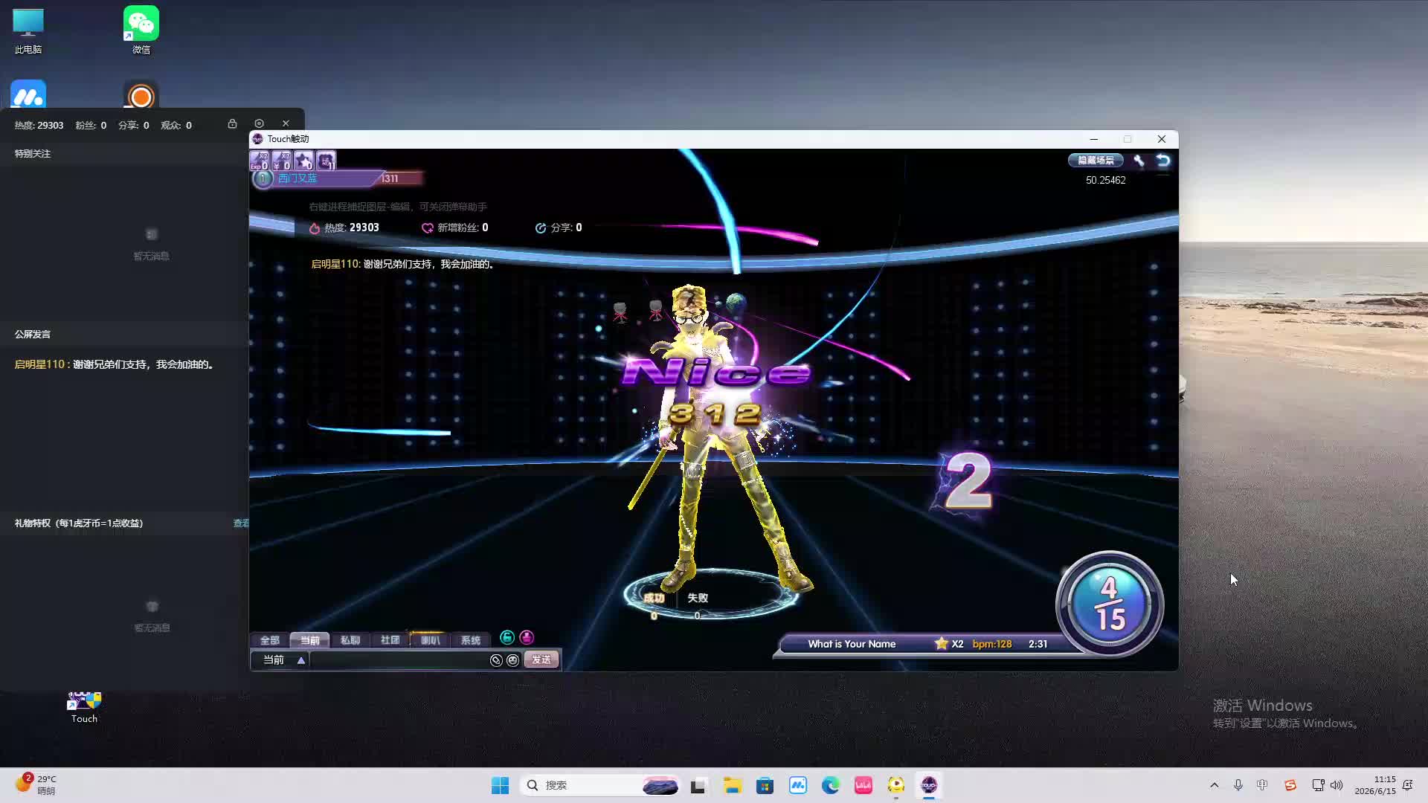
Task: Open the pink bilibili taskbar app
Action: (x=863, y=785)
